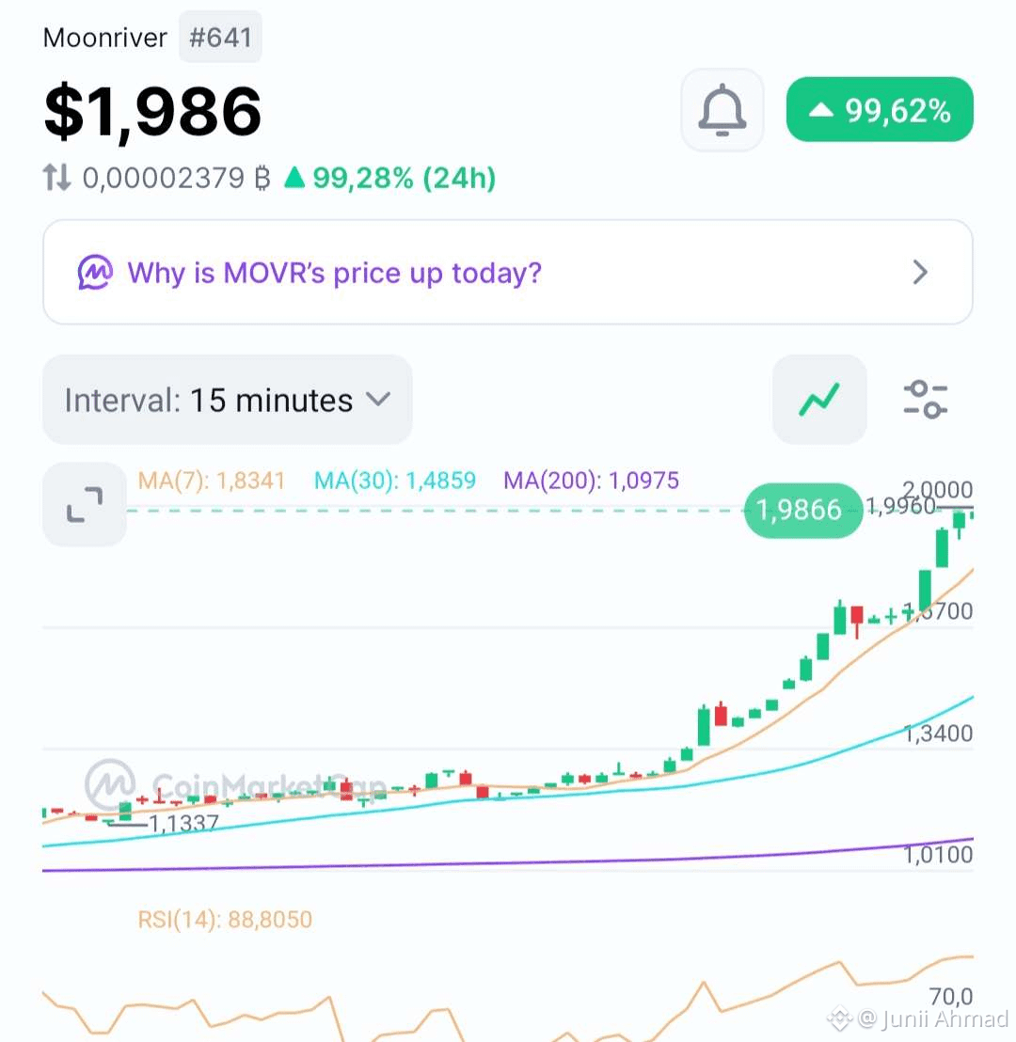The width and height of the screenshot is (1016, 1042).
Task: Select the #641 rank badge
Action: pos(220,38)
